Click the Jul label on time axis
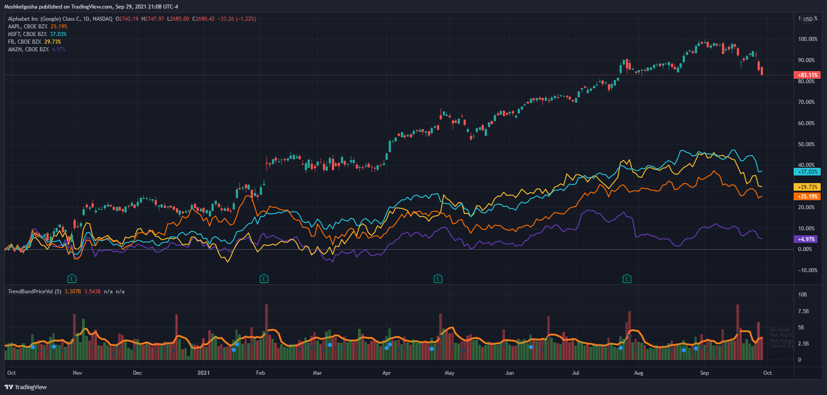This screenshot has height=395, width=827. (575, 373)
